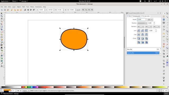Select the Color dropper tool

(2, 64)
